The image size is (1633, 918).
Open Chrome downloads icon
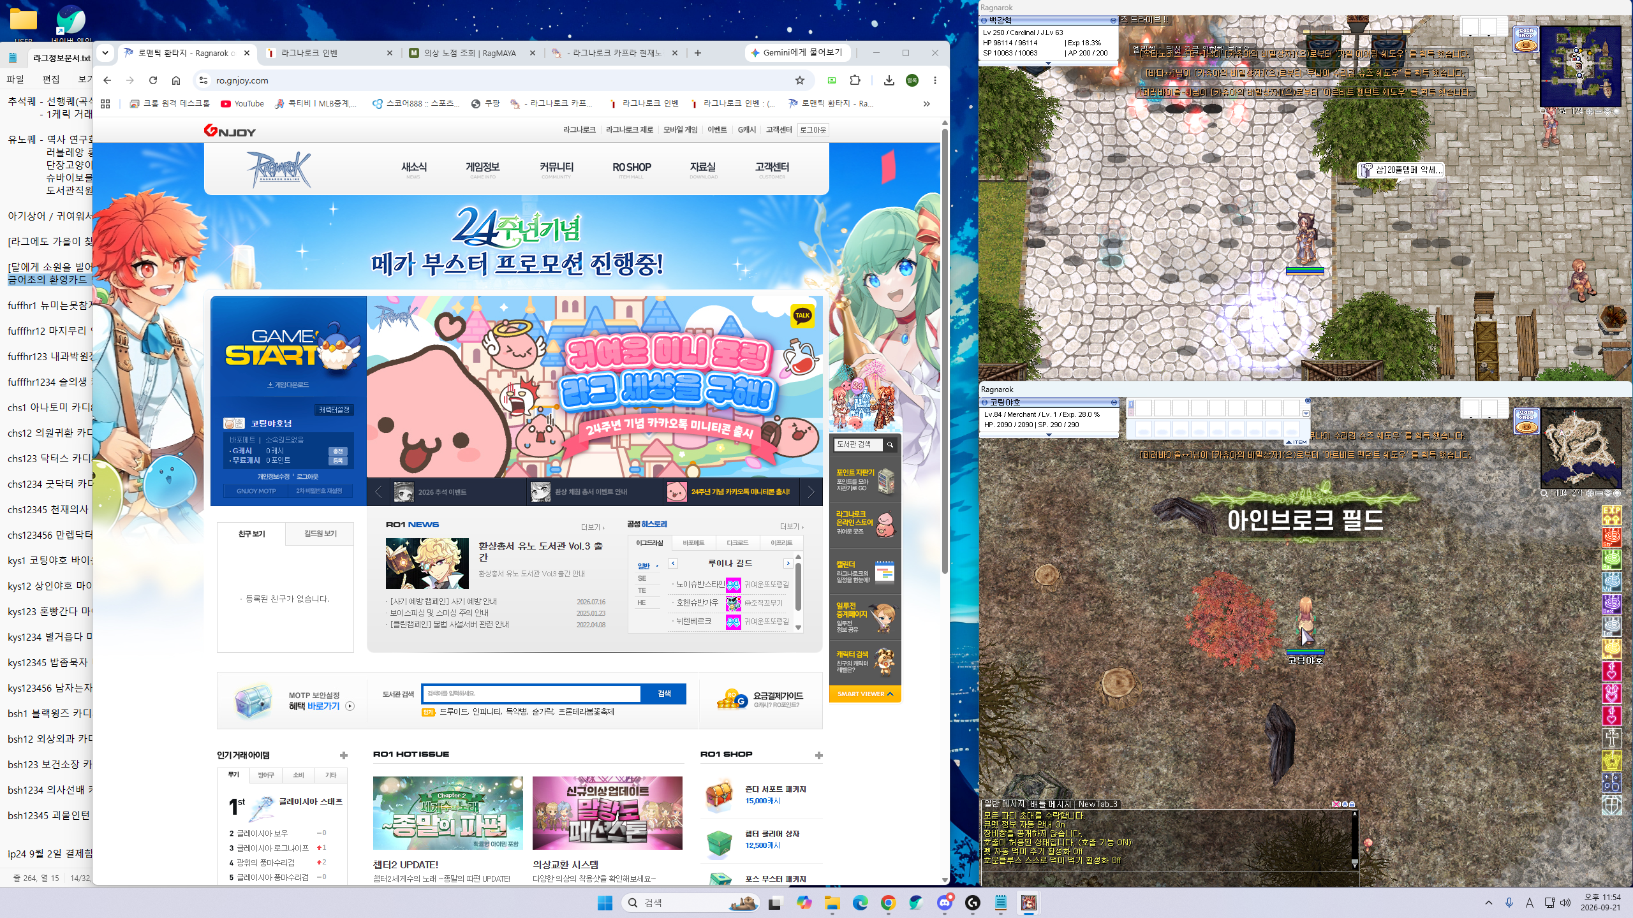click(x=889, y=80)
